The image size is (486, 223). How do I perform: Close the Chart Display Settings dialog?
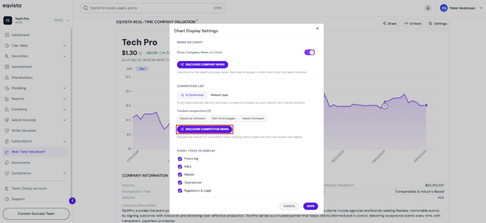pyautogui.click(x=317, y=28)
